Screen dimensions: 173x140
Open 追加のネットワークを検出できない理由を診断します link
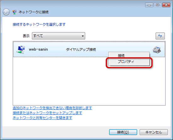click(52, 108)
